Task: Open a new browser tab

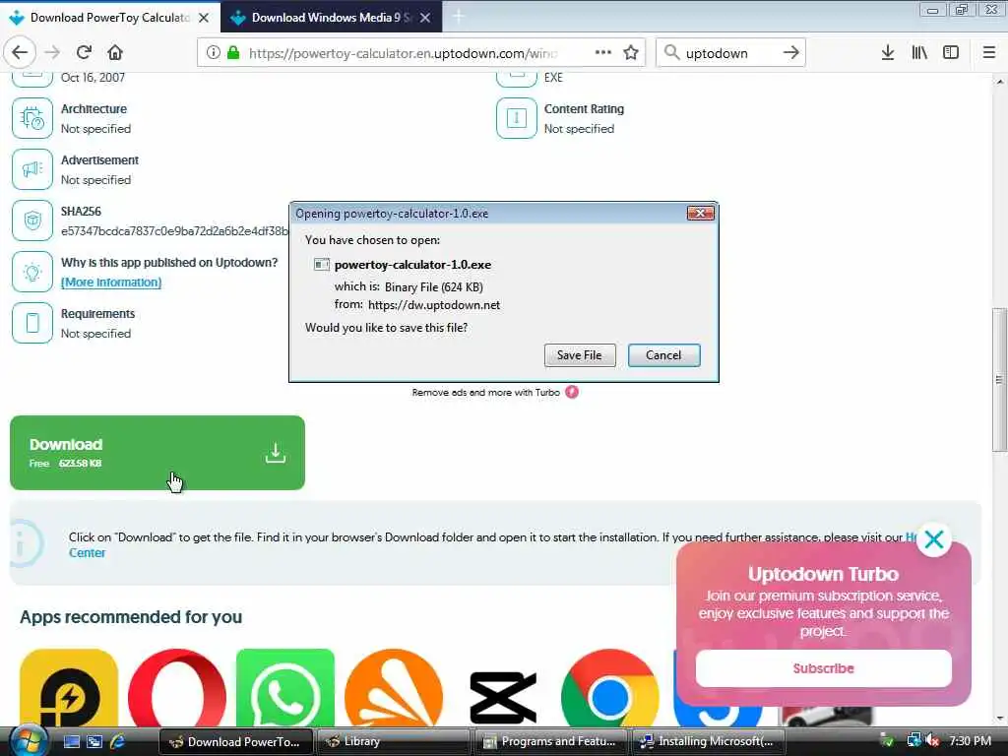Action: [459, 18]
